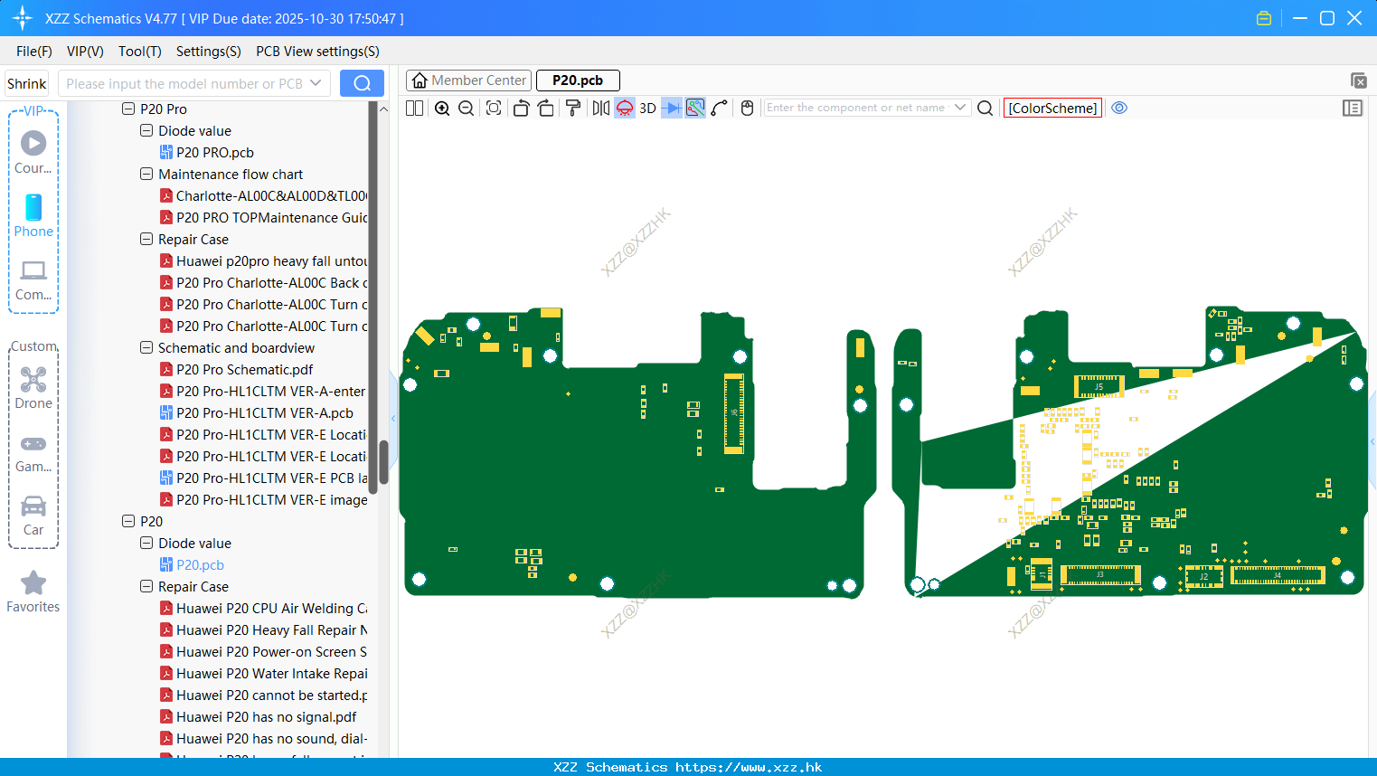Select the P20.pcb tab
This screenshot has width=1377, height=776.
pos(578,80)
